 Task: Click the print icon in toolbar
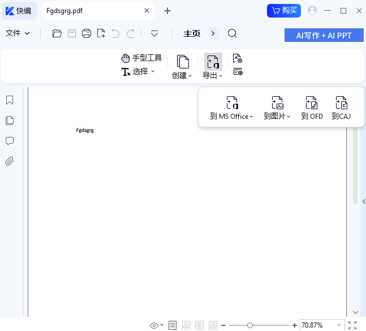coord(87,33)
